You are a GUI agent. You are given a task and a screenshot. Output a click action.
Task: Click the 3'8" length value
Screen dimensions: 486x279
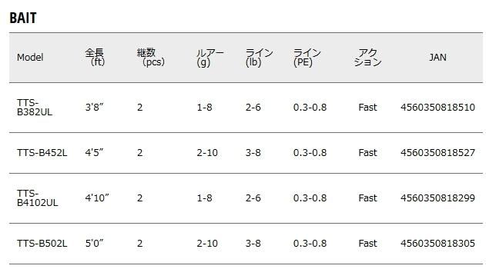[94, 108]
